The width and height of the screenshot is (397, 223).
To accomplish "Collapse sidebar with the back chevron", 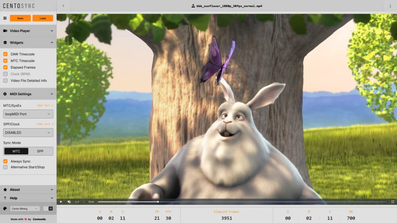I will (63, 6).
